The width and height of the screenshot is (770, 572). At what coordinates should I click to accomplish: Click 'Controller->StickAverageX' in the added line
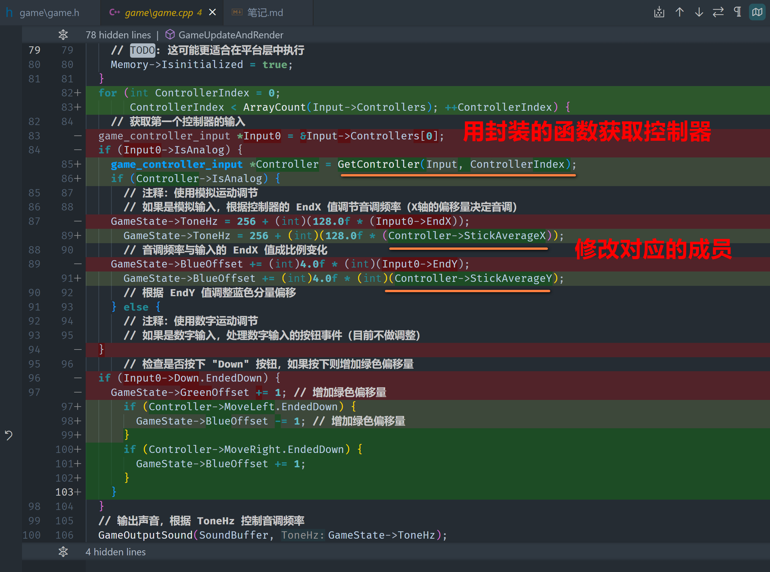[x=467, y=236]
